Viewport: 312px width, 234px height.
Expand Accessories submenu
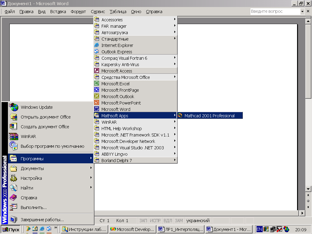pos(135,20)
